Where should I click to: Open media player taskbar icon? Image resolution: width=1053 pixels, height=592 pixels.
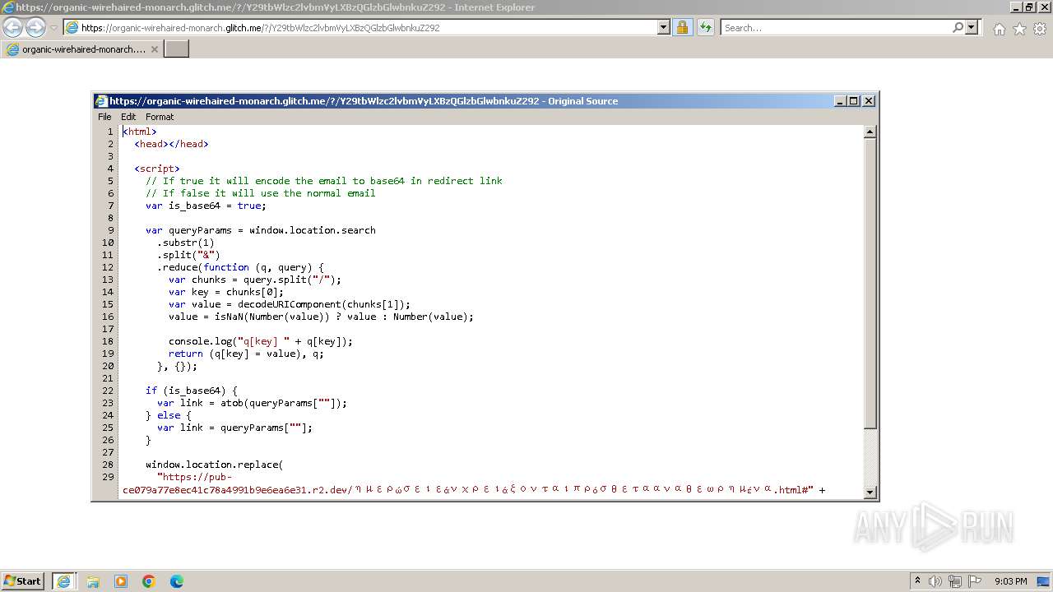[x=121, y=581]
